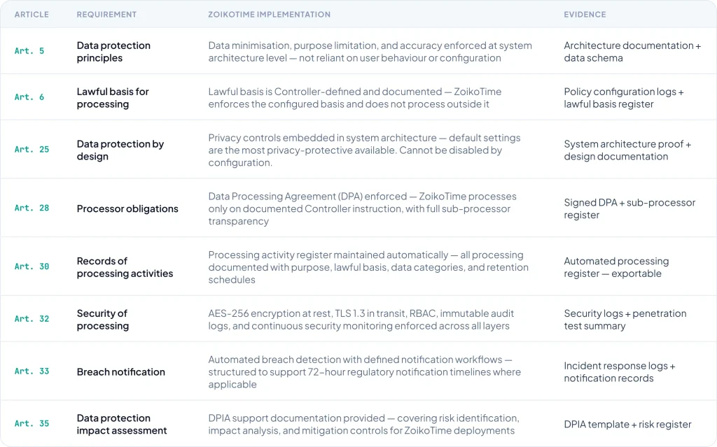Open the Art. 5 article label
Screen dimensions: 717x447
[x=29, y=52]
